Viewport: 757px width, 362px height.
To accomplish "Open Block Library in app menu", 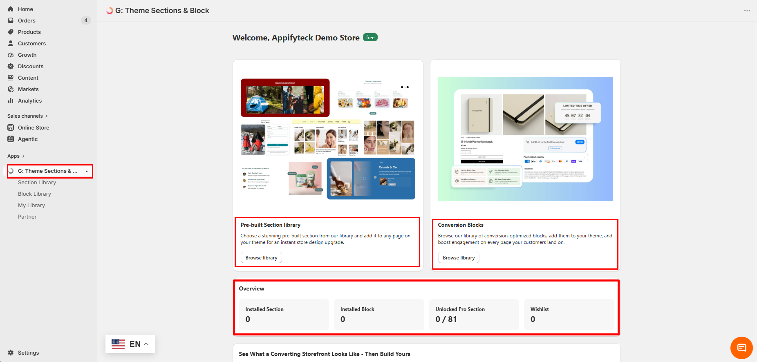I will coord(34,194).
